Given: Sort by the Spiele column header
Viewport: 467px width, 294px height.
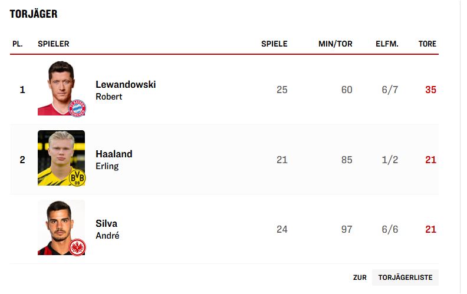Looking at the screenshot, I should (274, 44).
